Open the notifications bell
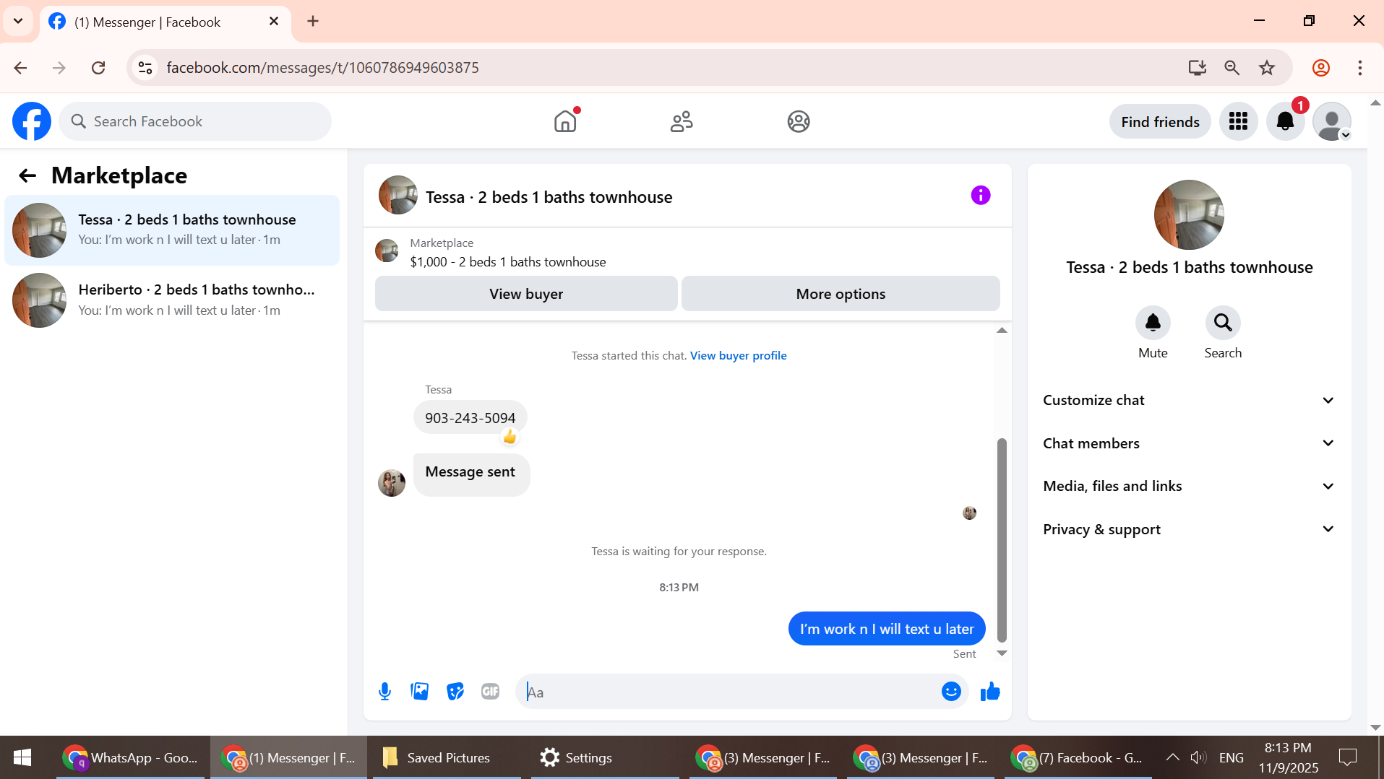The image size is (1384, 779). (x=1286, y=121)
